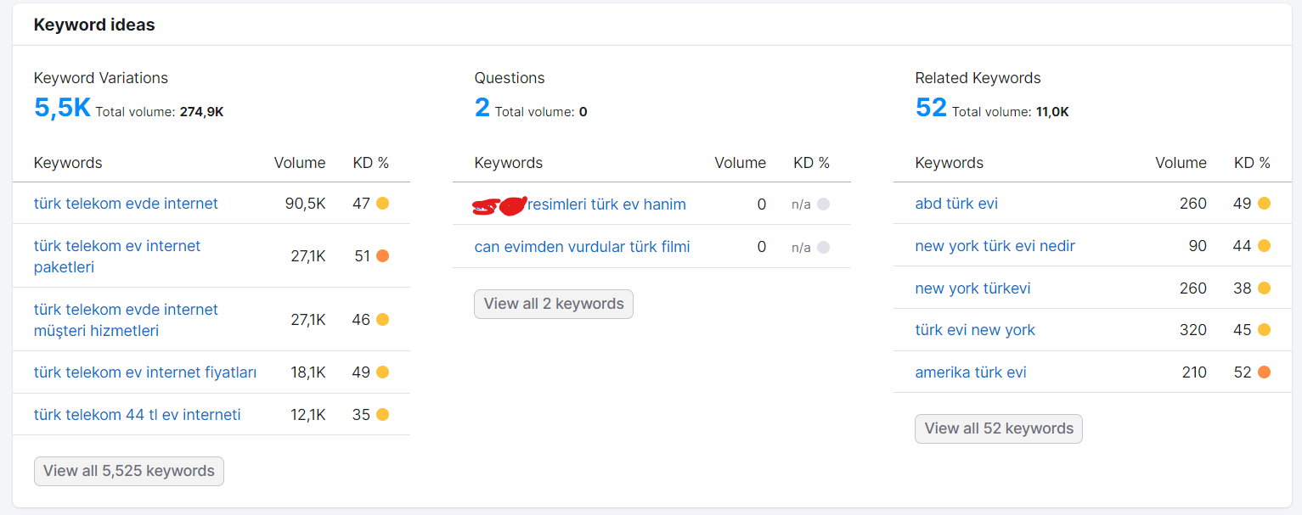Open related keyword 'abd türk evi'
This screenshot has width=1302, height=515.
pos(956,204)
